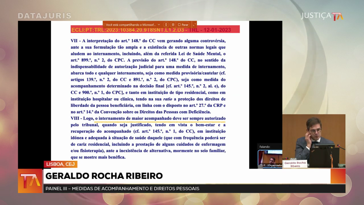The image size is (364, 205).
Task: Select the speaker thumbnail under Falando
Action: (x=270, y=159)
